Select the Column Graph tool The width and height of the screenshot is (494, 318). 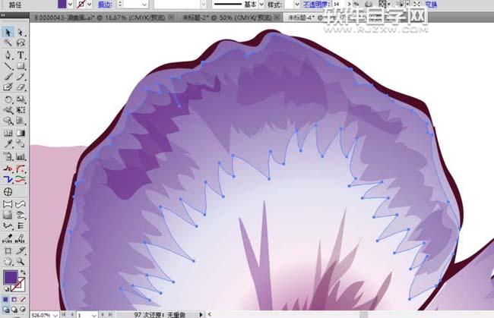click(x=21, y=156)
